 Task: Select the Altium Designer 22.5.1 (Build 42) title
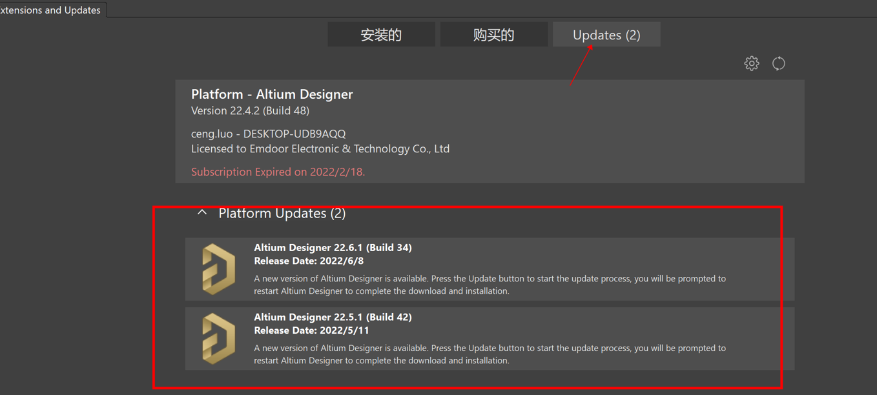(x=333, y=317)
